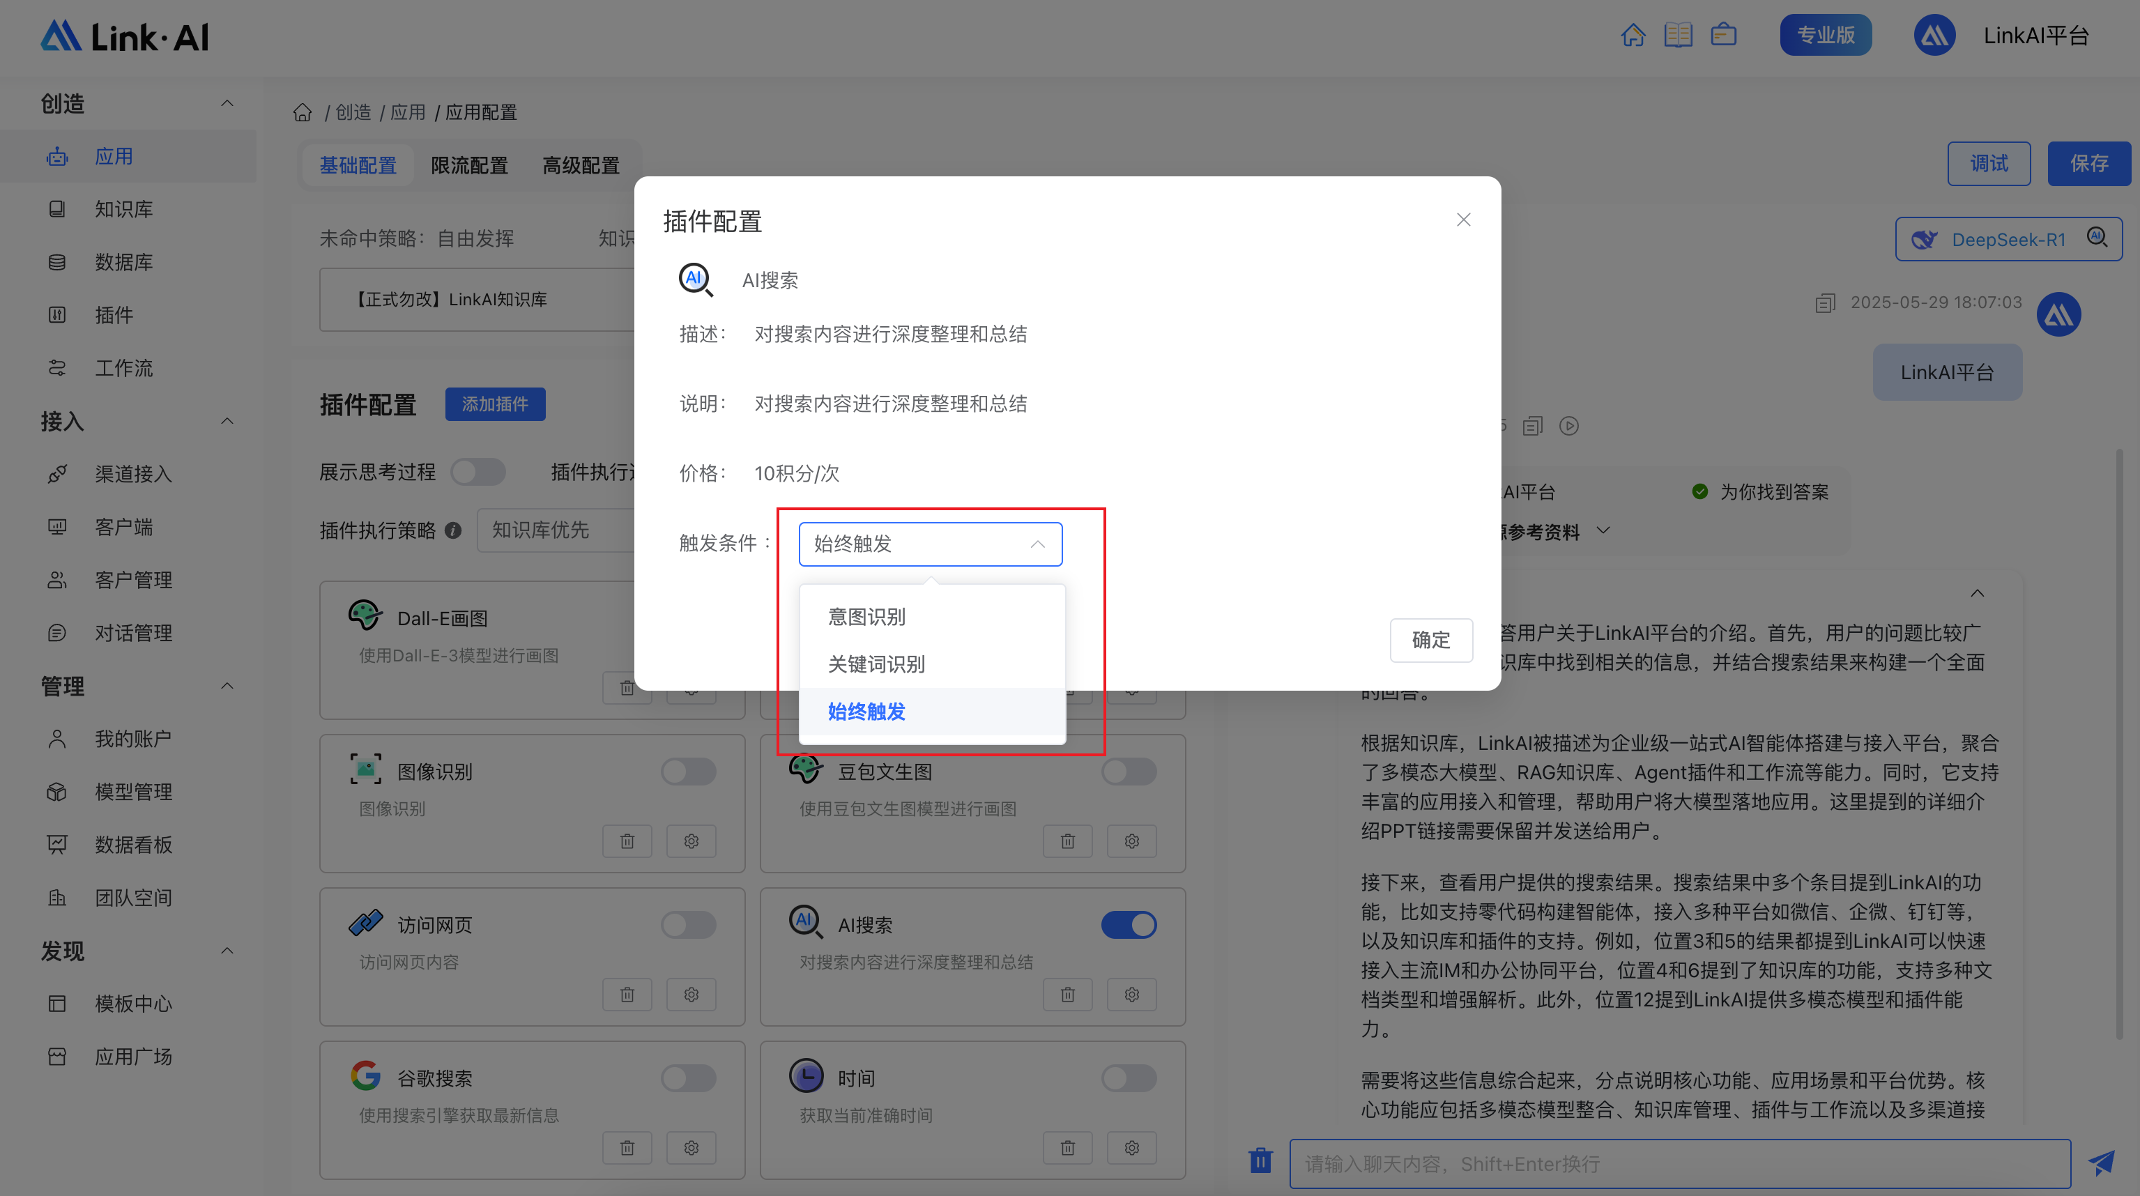Go to 客户端 in sidebar
The height and width of the screenshot is (1196, 2140).
coord(129,527)
